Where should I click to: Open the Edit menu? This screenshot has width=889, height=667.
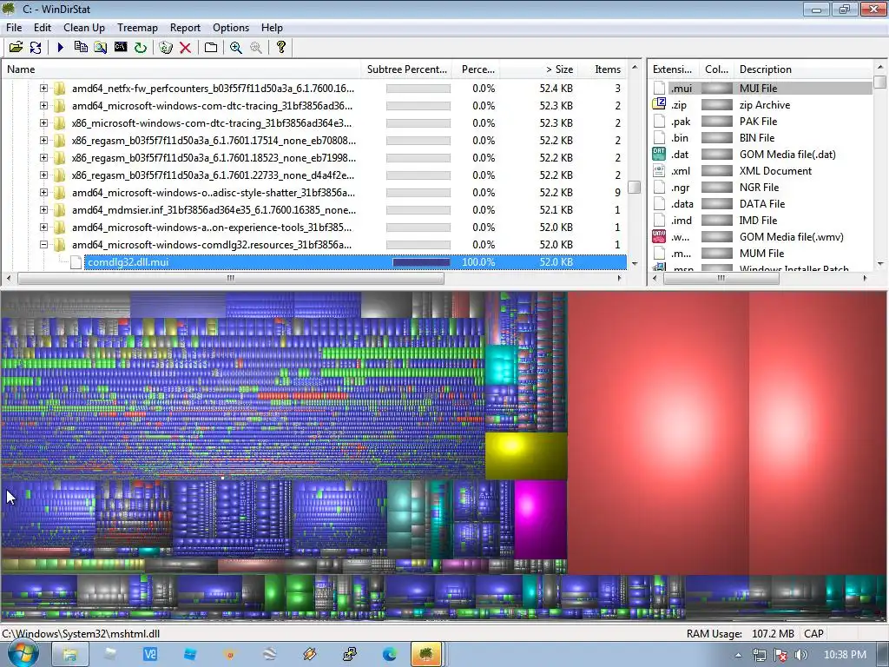[x=42, y=27]
